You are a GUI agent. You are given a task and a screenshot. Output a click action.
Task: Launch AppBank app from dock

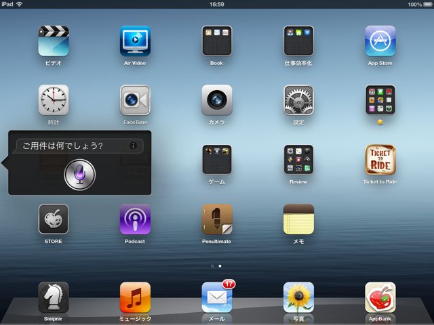380,297
